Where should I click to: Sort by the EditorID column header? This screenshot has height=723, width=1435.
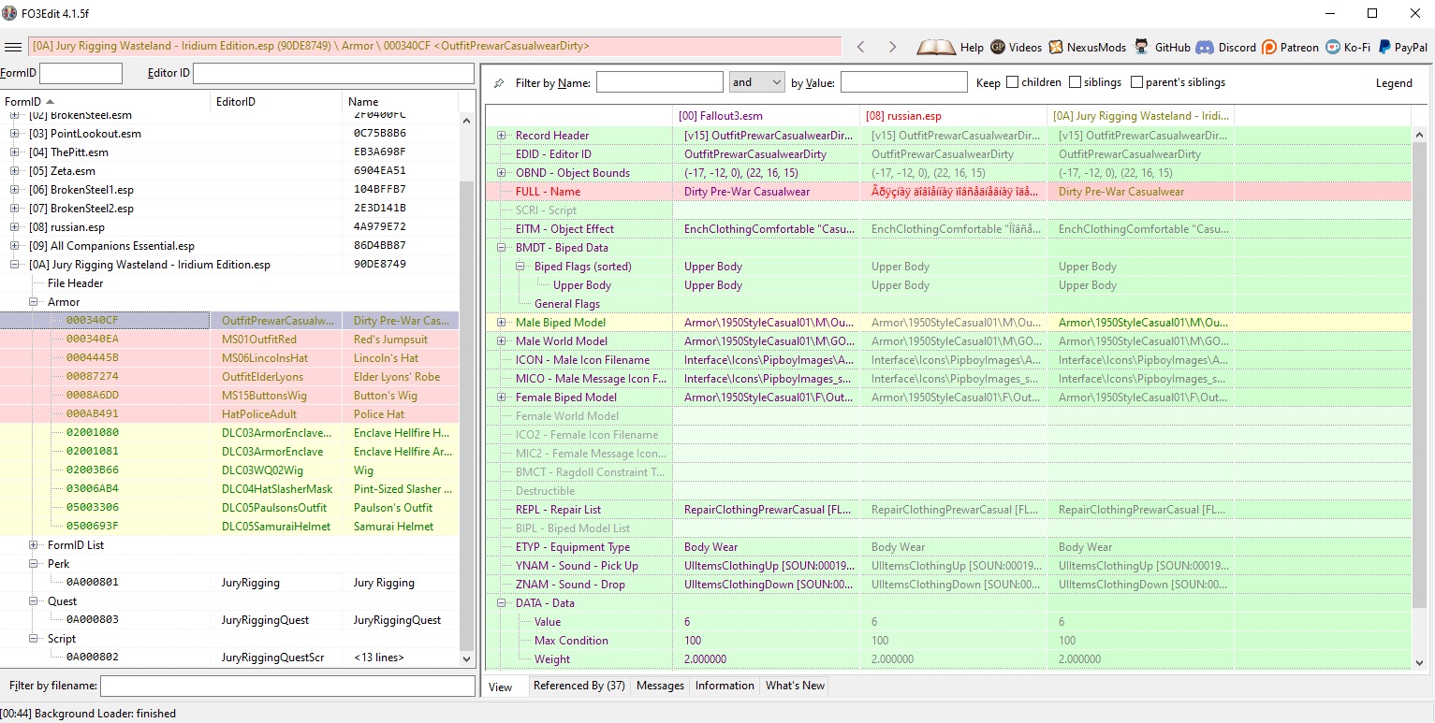click(277, 101)
